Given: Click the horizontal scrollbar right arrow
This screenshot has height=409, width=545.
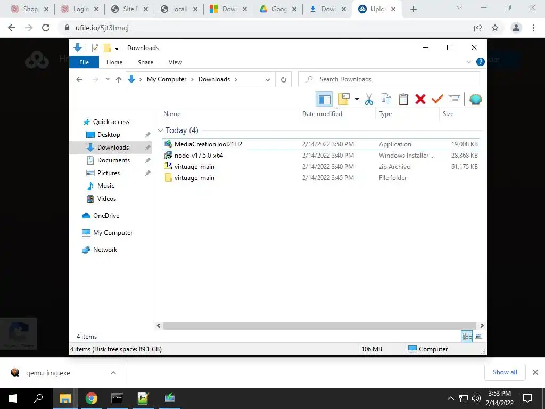Looking at the screenshot, I should point(482,325).
